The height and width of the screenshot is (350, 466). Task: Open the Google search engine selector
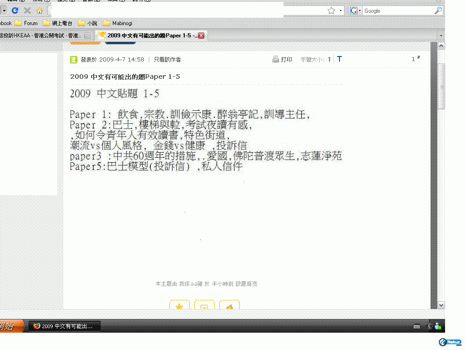pos(355,11)
